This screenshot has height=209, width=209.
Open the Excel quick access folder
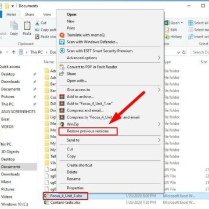tap(5, 119)
